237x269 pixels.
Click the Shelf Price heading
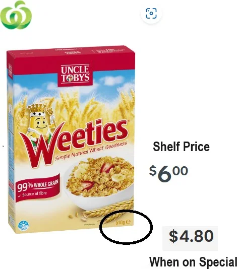pyautogui.click(x=181, y=147)
